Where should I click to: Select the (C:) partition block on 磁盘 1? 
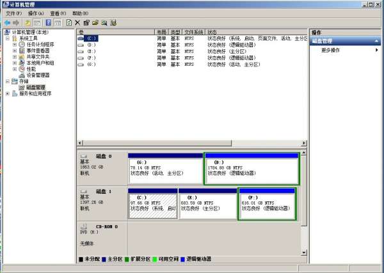pyautogui.click(x=153, y=203)
